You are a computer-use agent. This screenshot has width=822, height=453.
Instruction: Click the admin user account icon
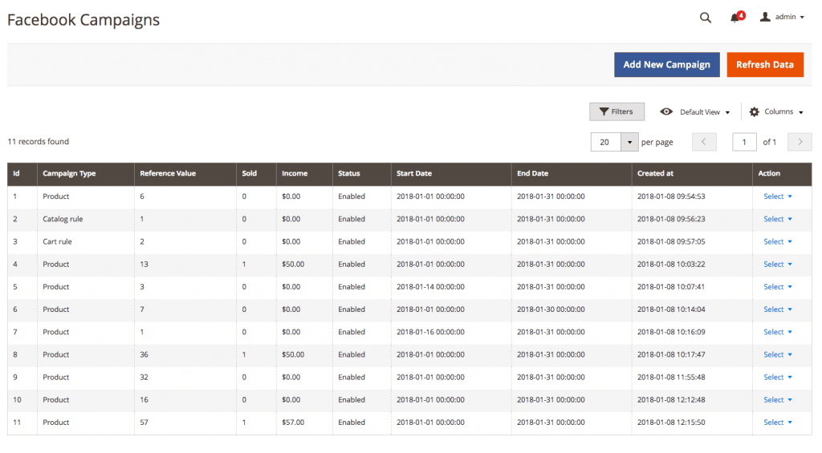click(x=765, y=17)
